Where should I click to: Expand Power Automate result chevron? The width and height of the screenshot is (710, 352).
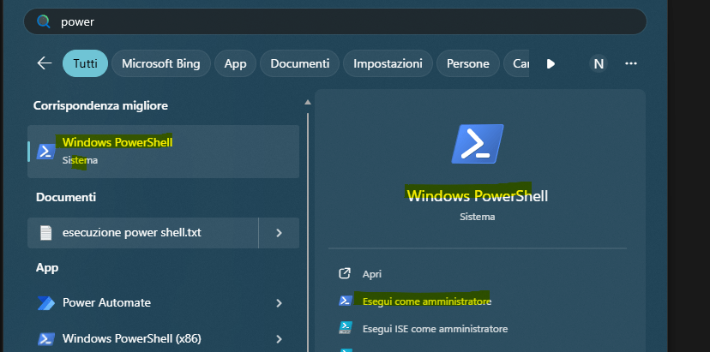tap(280, 303)
